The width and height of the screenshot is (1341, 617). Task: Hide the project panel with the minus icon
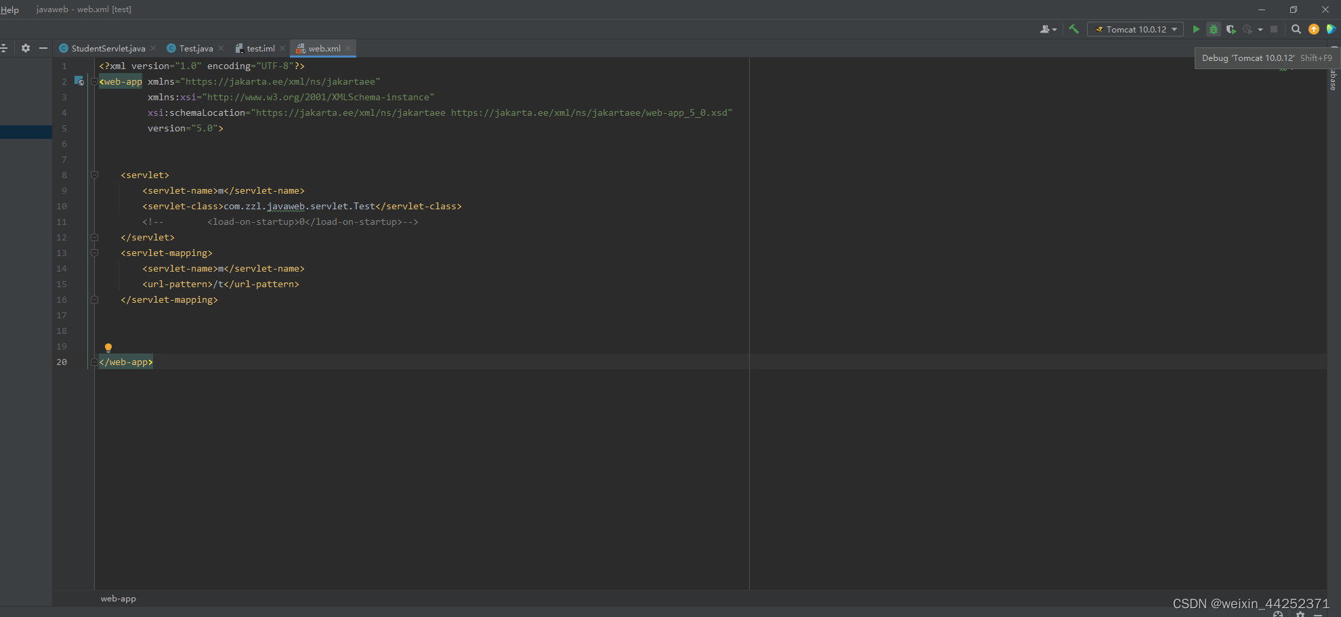point(43,48)
